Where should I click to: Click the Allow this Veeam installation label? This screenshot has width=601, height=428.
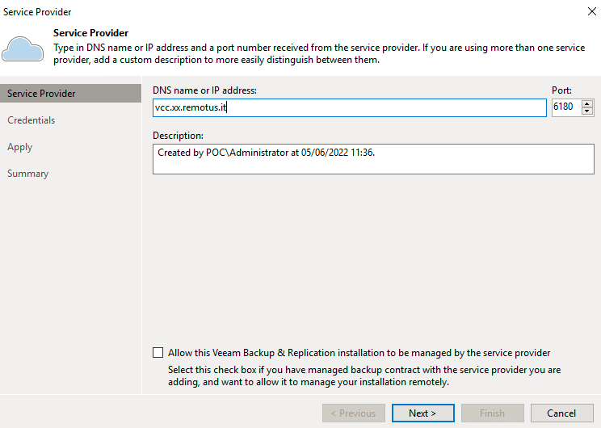click(359, 353)
